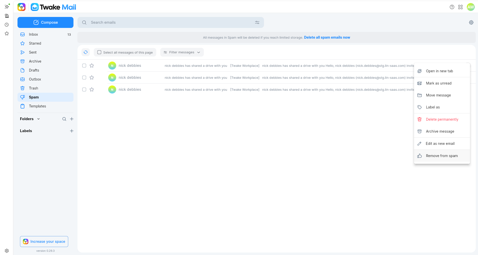Check the second nick debbies email checkbox
Image resolution: width=478 pixels, height=255 pixels.
click(84, 78)
